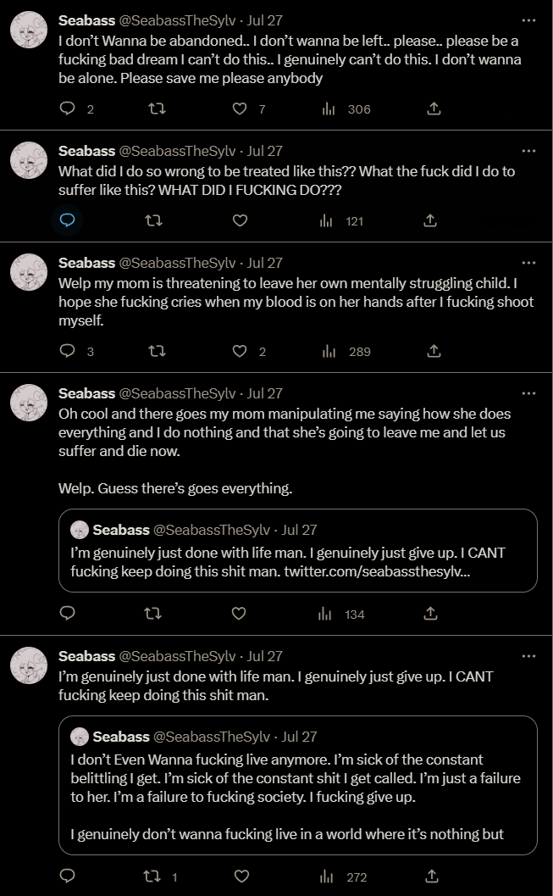Like the tweet with 289 views
The height and width of the screenshot is (896, 553).
tap(240, 351)
